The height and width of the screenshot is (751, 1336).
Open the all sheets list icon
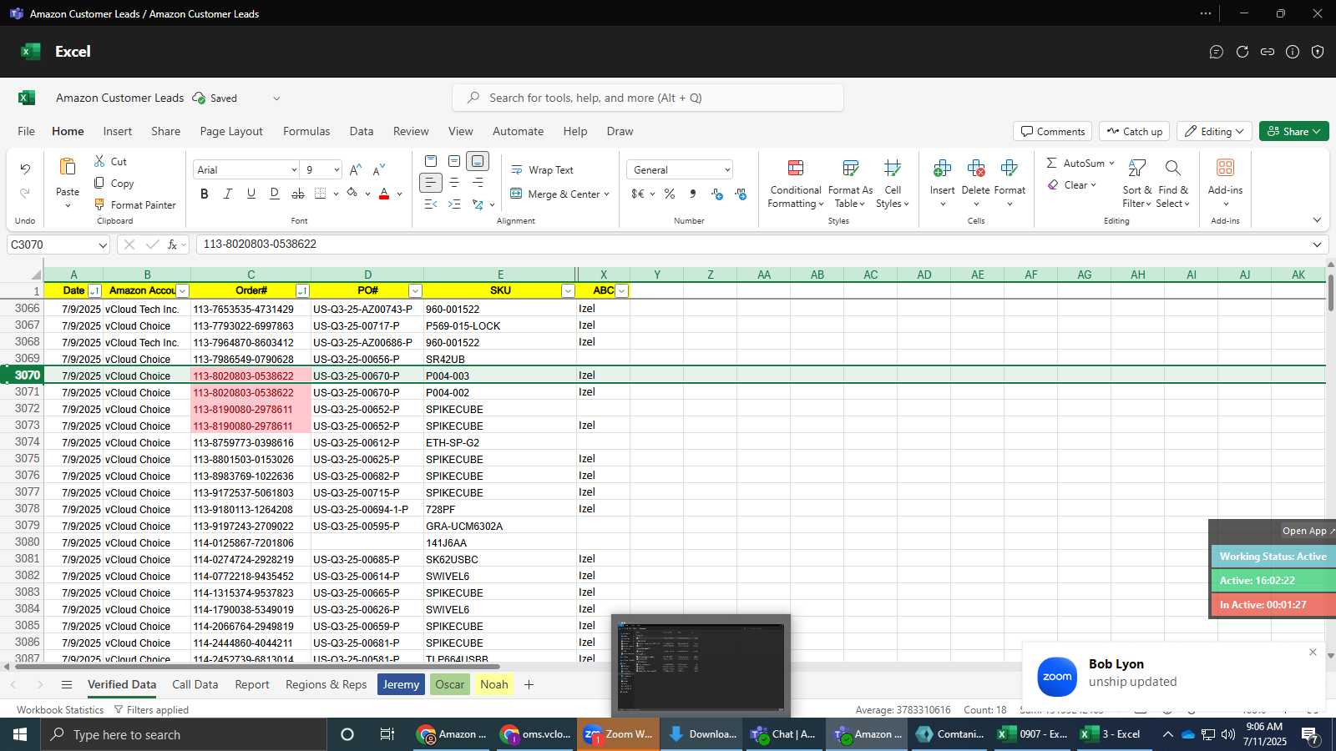67,685
